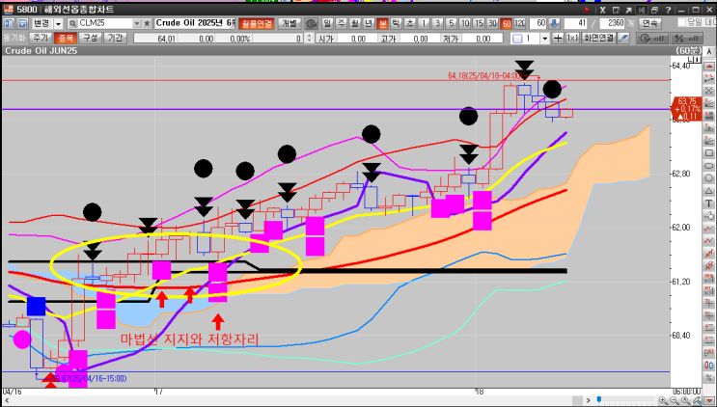Click the horizontal scrollbar right arrow
This screenshot has width=717, height=407.
589,400
